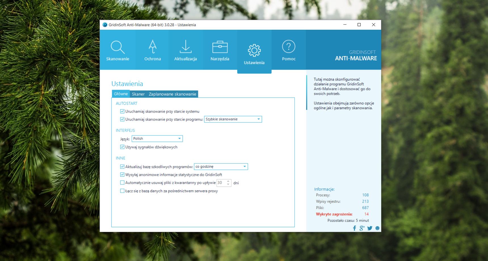Switch to Zaplanowane skanowanie tab
The width and height of the screenshot is (488, 261).
coord(173,94)
